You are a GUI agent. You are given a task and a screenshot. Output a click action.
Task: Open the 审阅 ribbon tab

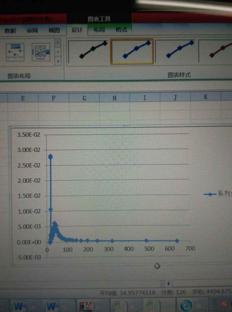click(32, 31)
